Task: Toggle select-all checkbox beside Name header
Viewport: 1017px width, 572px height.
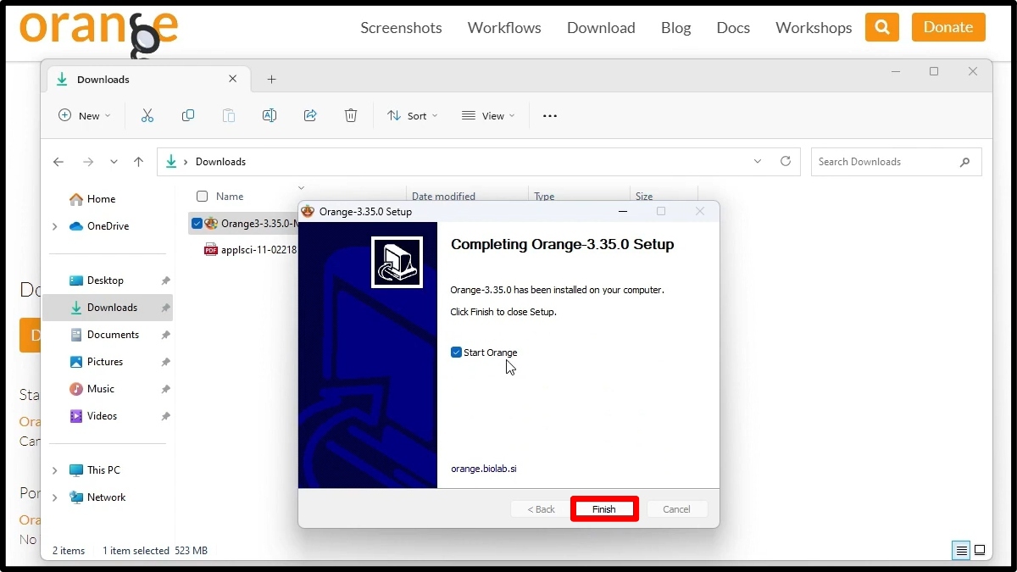Action: coord(202,197)
